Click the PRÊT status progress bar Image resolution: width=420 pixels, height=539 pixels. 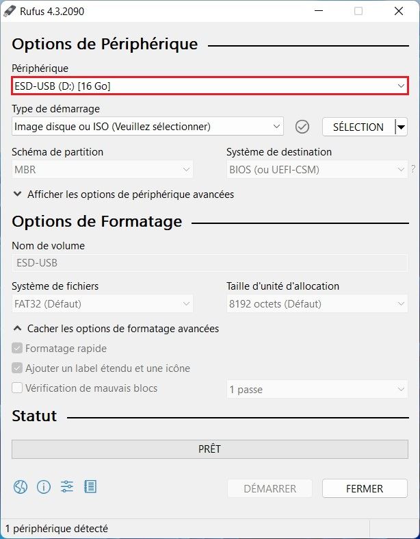[209, 449]
